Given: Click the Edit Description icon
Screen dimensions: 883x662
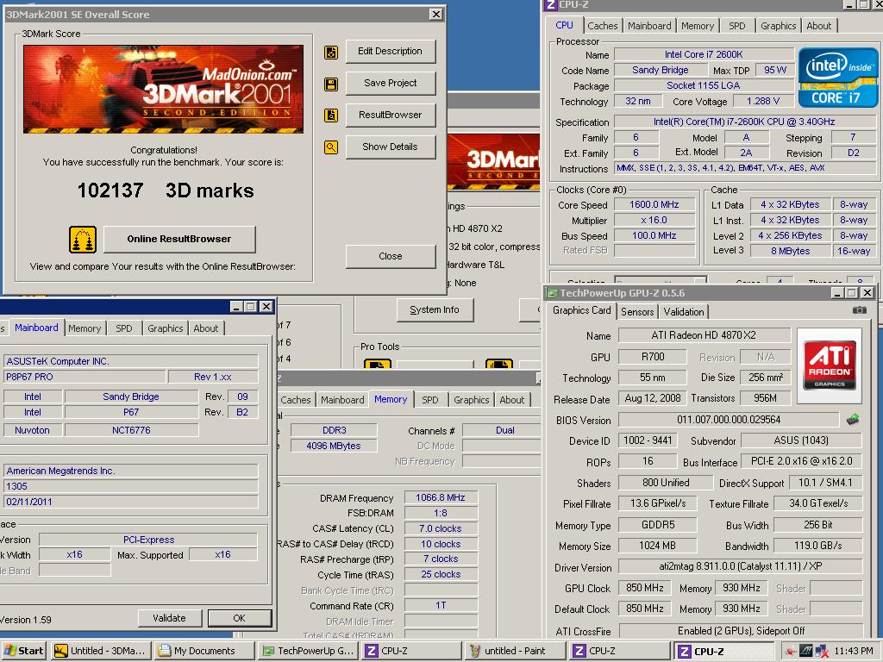Looking at the screenshot, I should coord(331,53).
